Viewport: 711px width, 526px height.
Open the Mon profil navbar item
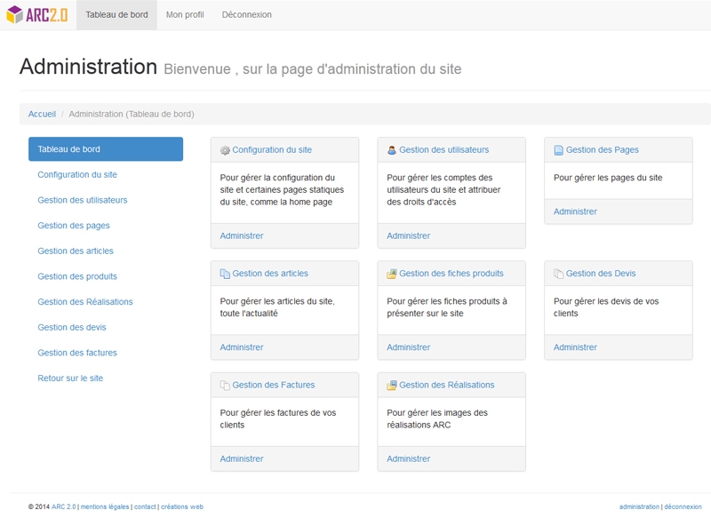tap(185, 15)
